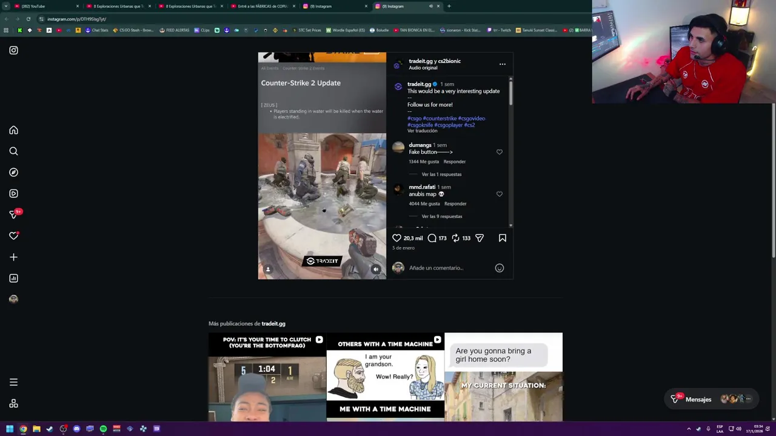
Task: Open the FEED ALERTAS bookmark
Action: click(174, 30)
